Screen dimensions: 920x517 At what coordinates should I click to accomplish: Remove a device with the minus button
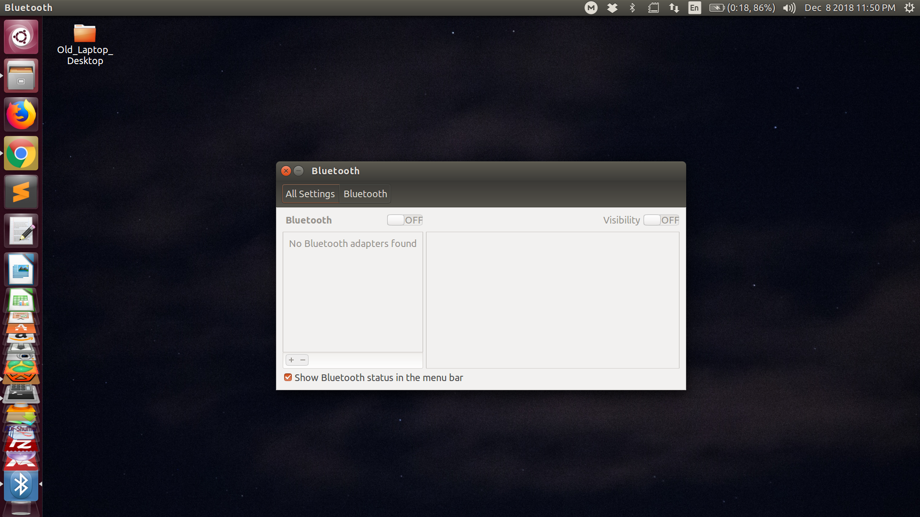pyautogui.click(x=303, y=360)
